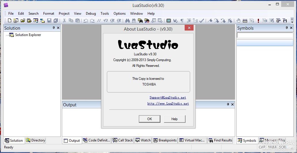The height and width of the screenshot is (153, 297).
Task: Click the Full Screen toolbar icon
Action: (169, 20)
